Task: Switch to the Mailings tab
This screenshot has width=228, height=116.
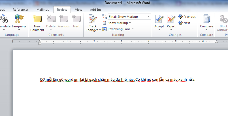Action: click(x=42, y=10)
